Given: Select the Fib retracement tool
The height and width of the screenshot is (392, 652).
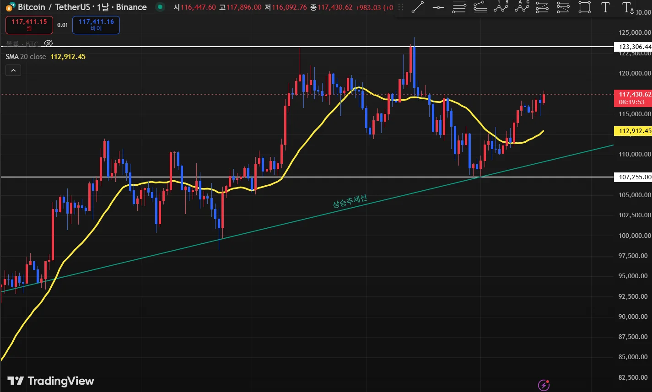Looking at the screenshot, I should click(x=459, y=7).
